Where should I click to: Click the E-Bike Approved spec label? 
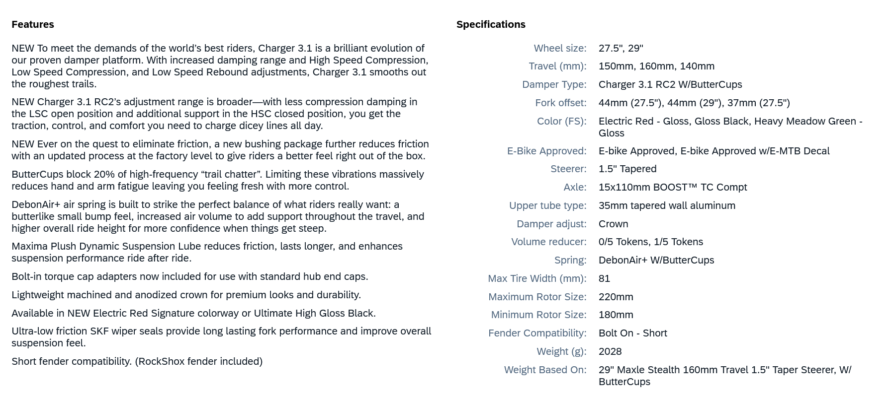pos(546,151)
